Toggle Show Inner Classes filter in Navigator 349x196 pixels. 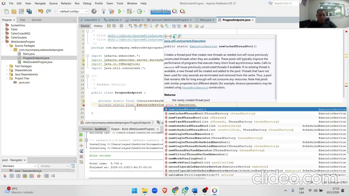(31, 176)
